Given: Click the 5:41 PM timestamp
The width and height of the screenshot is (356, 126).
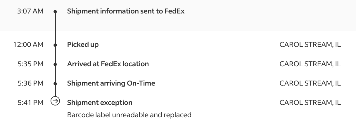Looking at the screenshot, I should (30, 103).
